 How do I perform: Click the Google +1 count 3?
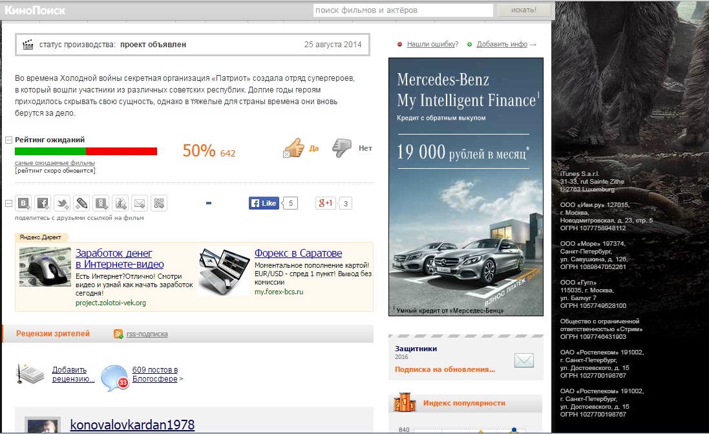click(346, 204)
